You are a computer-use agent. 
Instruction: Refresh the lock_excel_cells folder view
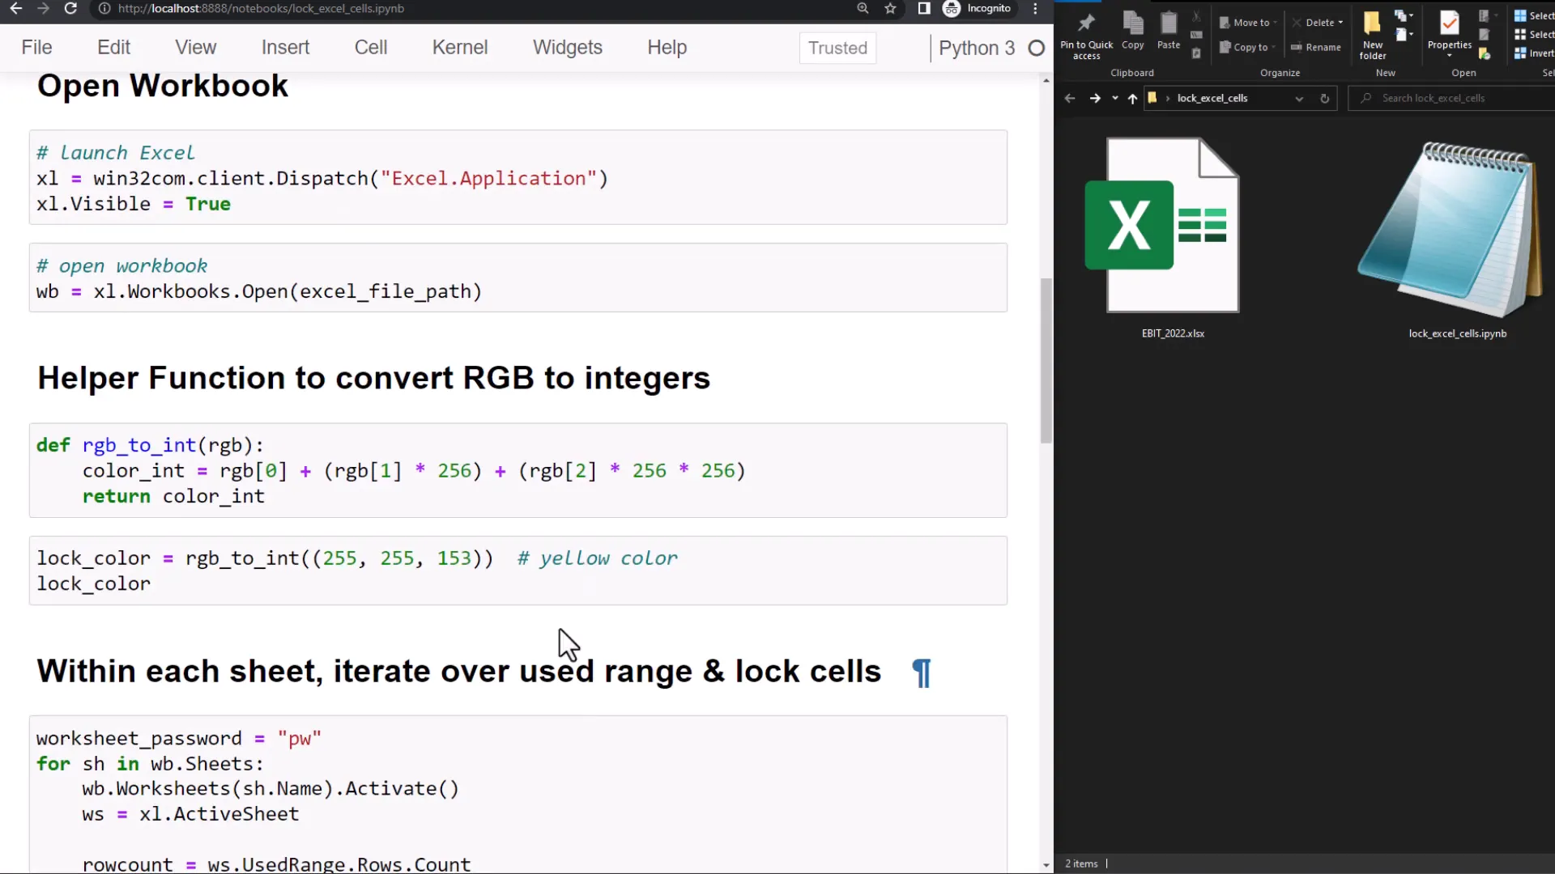click(x=1325, y=98)
